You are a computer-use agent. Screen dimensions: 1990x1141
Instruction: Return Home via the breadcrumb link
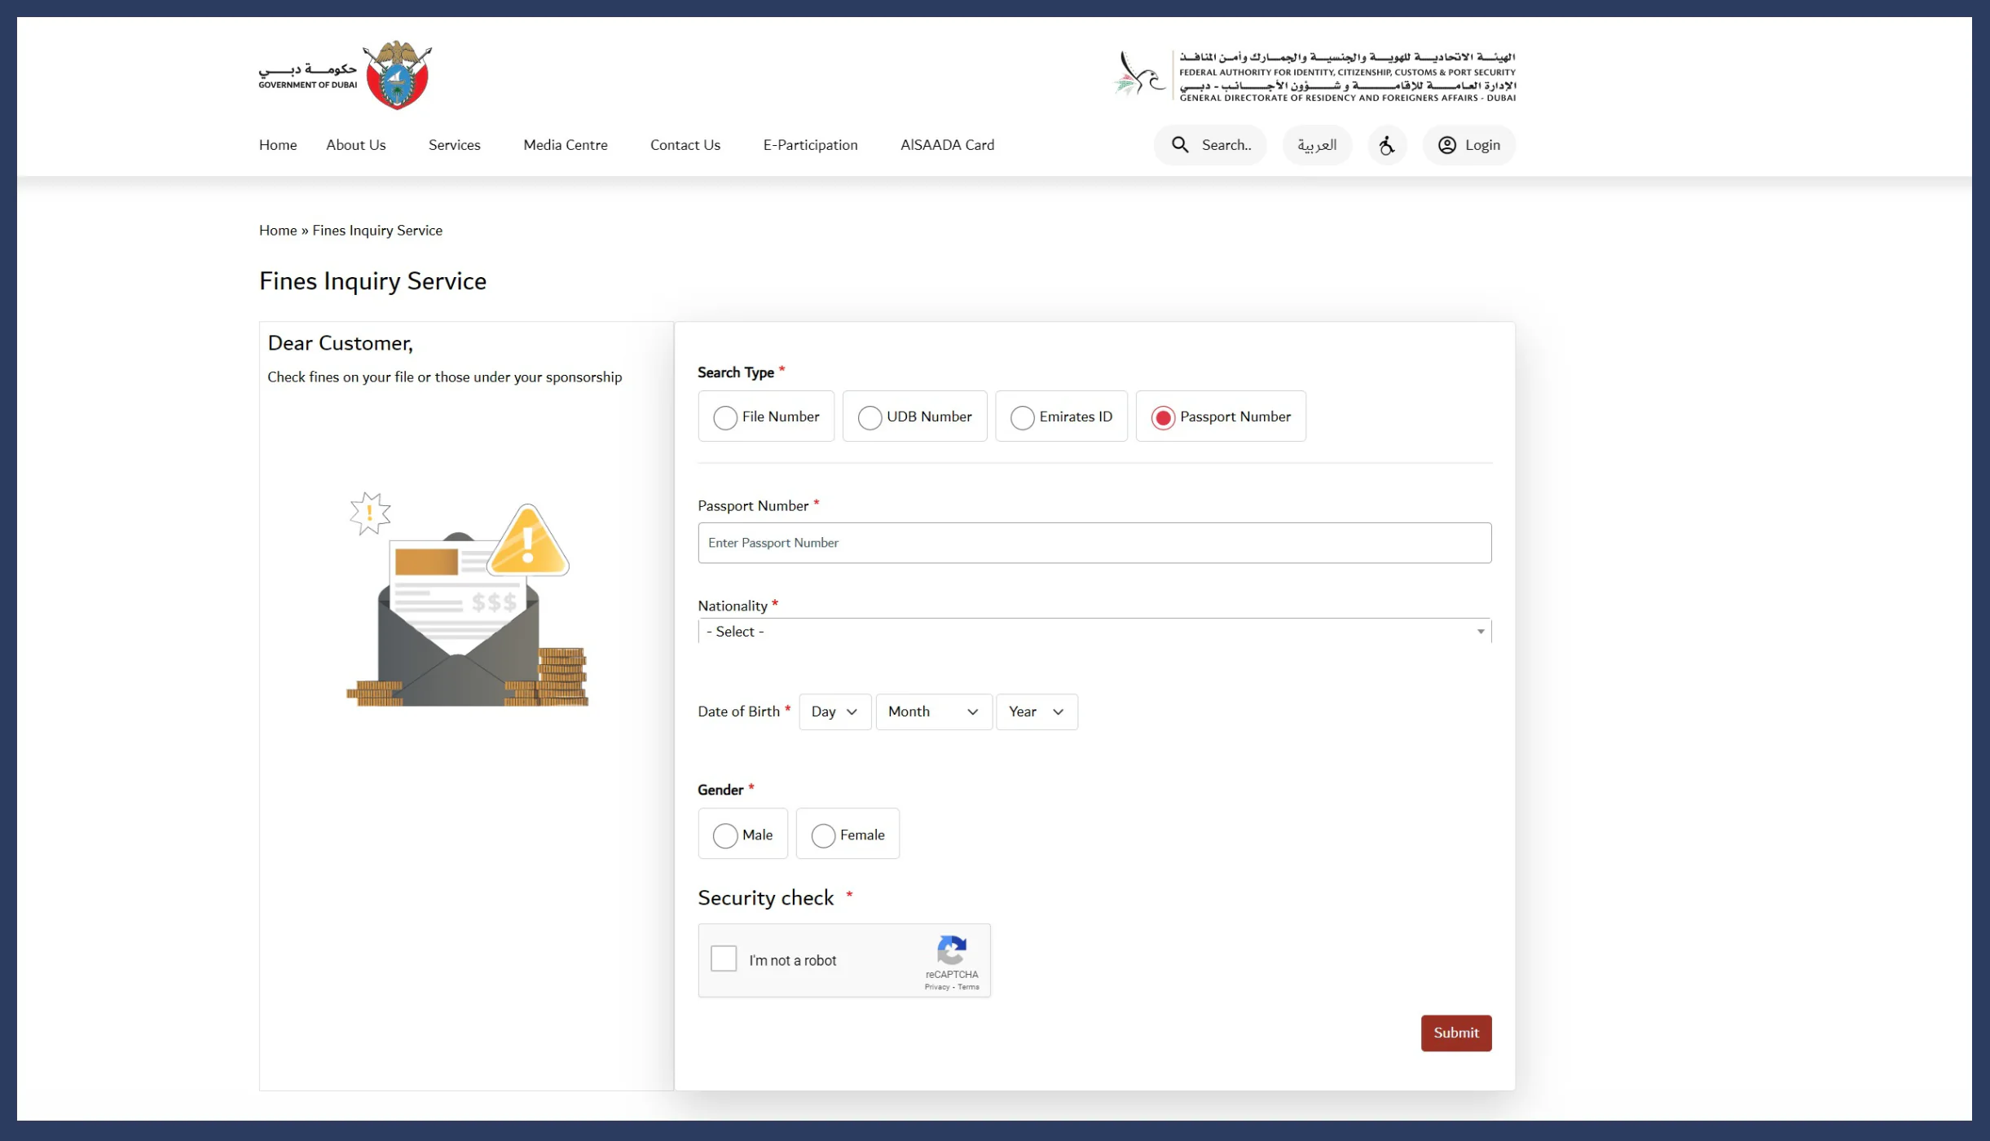click(x=277, y=230)
